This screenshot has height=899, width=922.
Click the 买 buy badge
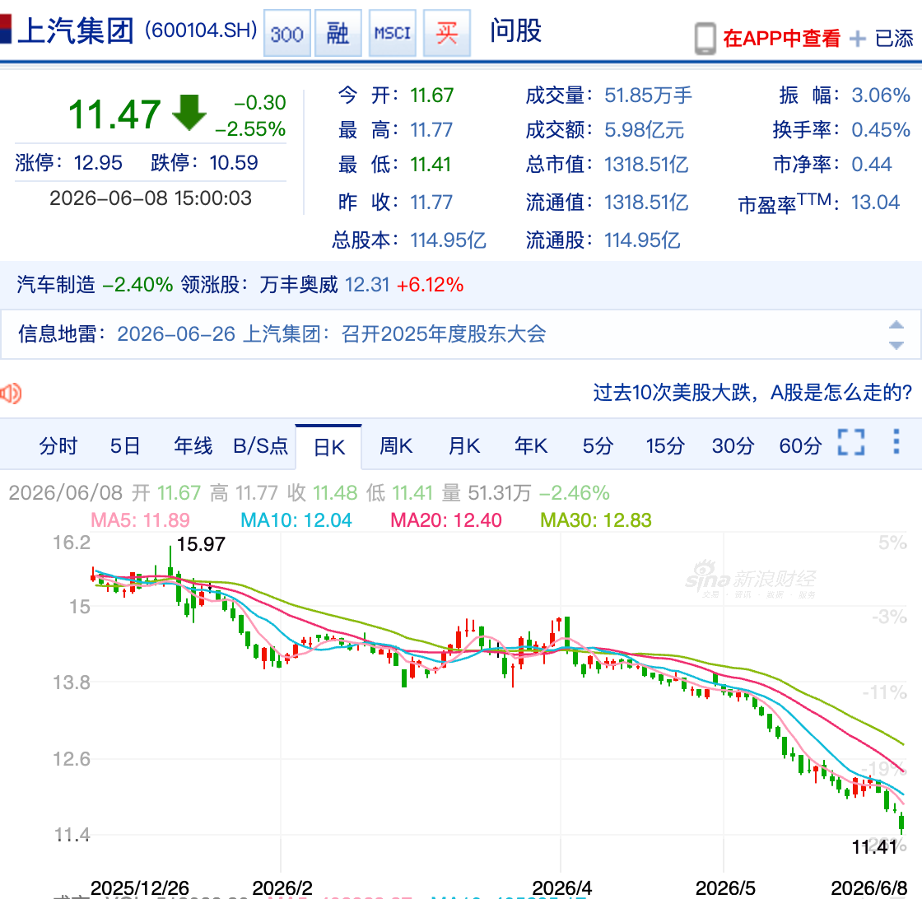[447, 34]
